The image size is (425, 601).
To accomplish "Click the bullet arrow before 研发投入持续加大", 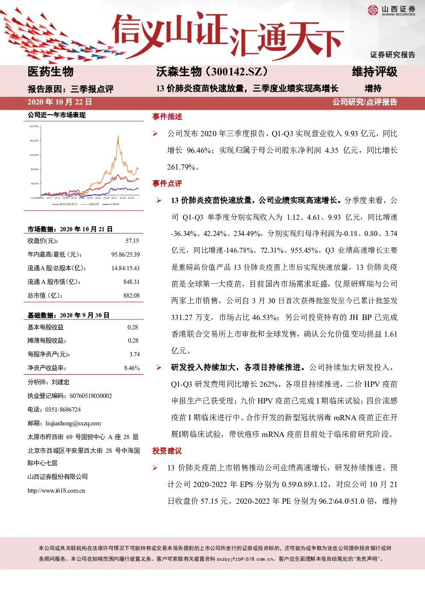I will pyautogui.click(x=159, y=368).
